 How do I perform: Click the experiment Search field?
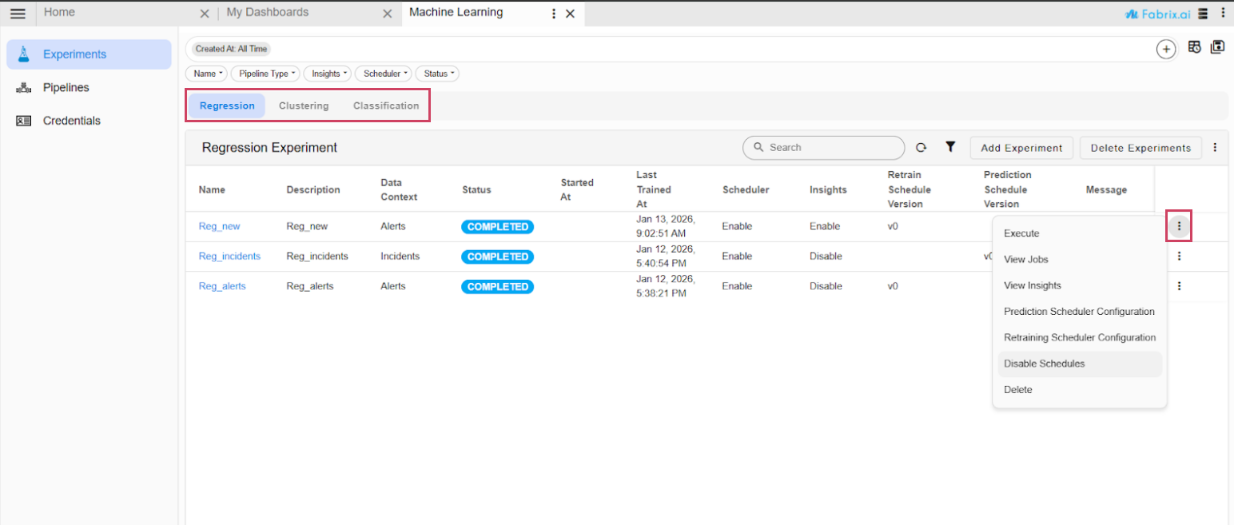pyautogui.click(x=831, y=148)
